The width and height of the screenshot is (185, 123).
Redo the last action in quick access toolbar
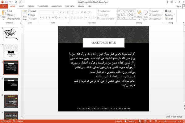pos(16,2)
